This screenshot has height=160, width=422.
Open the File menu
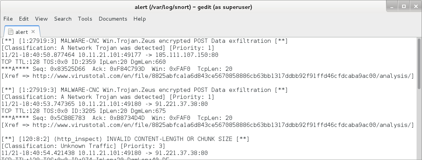click(x=8, y=19)
